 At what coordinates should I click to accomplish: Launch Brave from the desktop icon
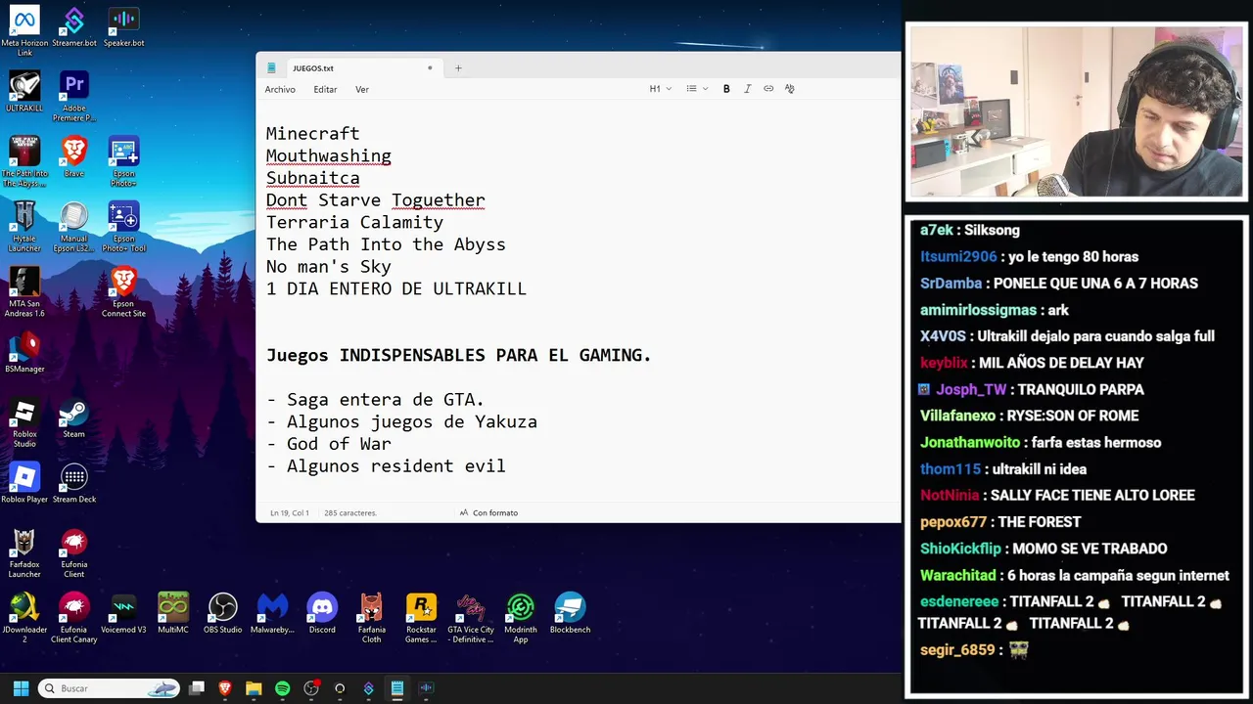point(74,156)
